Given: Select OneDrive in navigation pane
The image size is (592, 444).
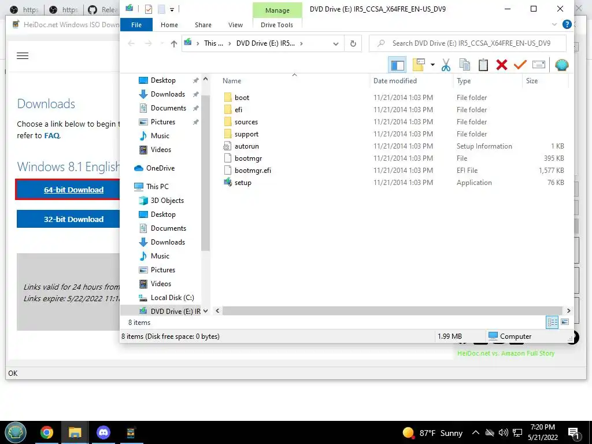Looking at the screenshot, I should coord(160,168).
